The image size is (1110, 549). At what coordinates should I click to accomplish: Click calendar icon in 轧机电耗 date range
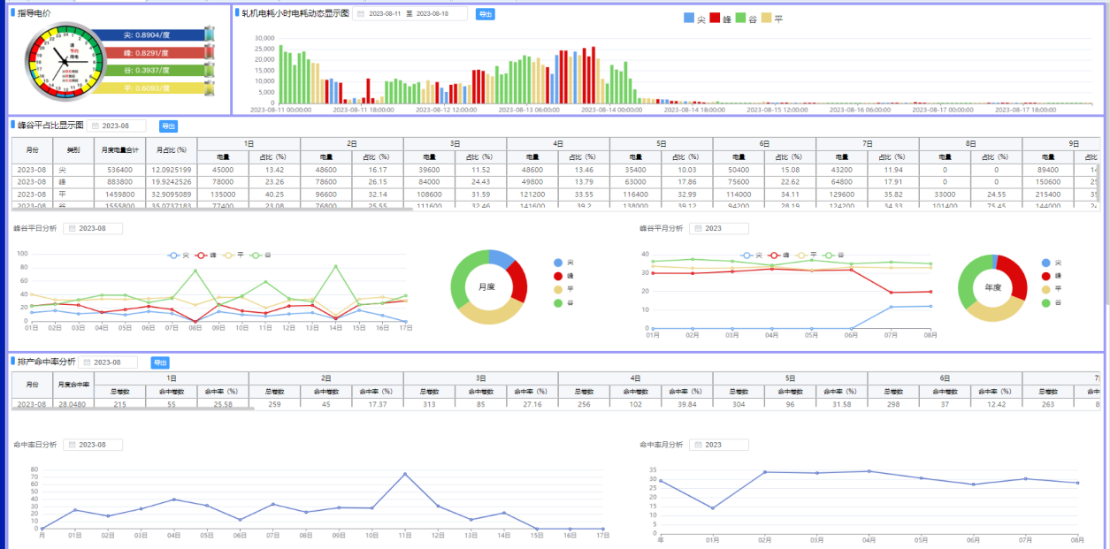tap(361, 14)
